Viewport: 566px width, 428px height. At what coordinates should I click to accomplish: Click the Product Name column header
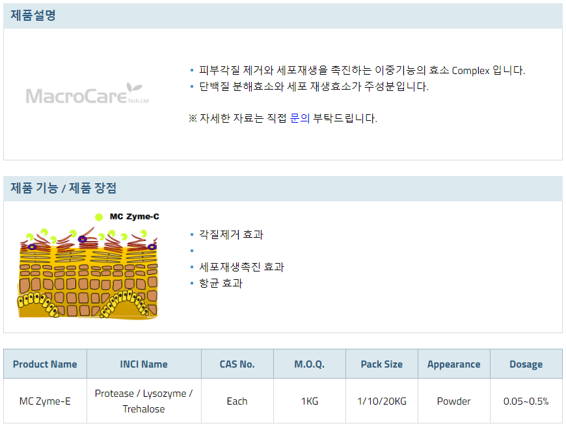coord(45,364)
